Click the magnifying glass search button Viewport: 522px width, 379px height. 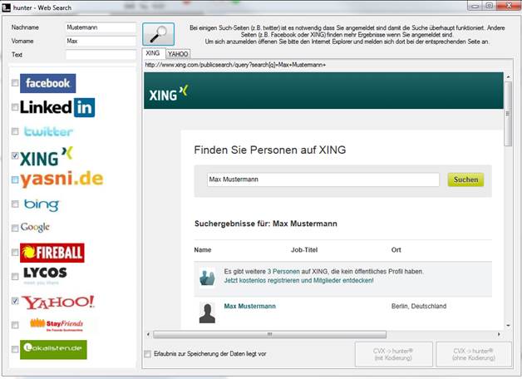(x=158, y=34)
